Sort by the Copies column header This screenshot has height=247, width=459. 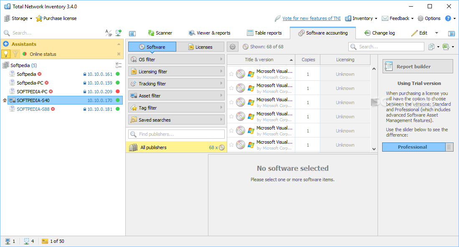pos(308,60)
